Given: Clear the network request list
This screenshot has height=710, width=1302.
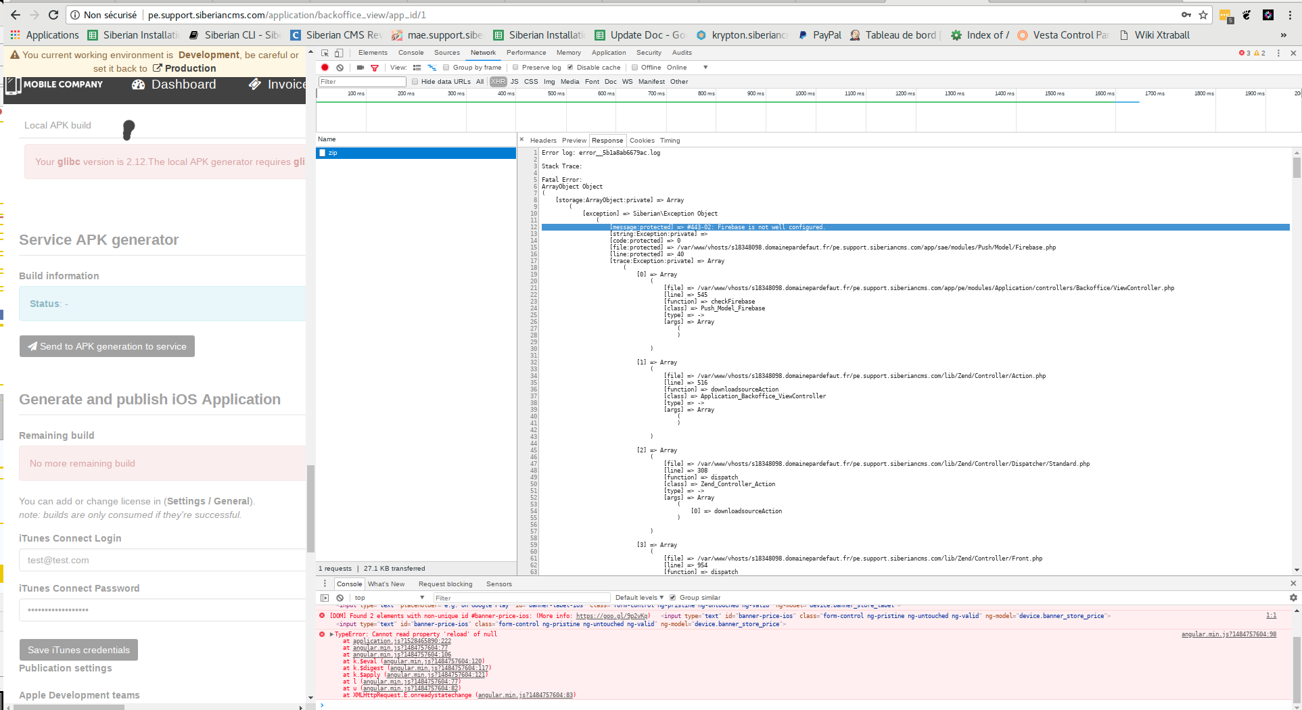Looking at the screenshot, I should coord(340,68).
